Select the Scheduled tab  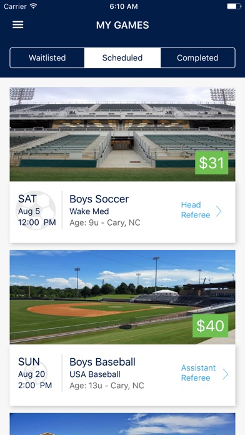[122, 57]
